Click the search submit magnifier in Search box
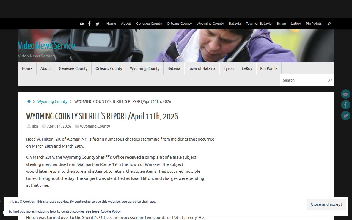Screen dimensions: 352x220 [330, 80]
